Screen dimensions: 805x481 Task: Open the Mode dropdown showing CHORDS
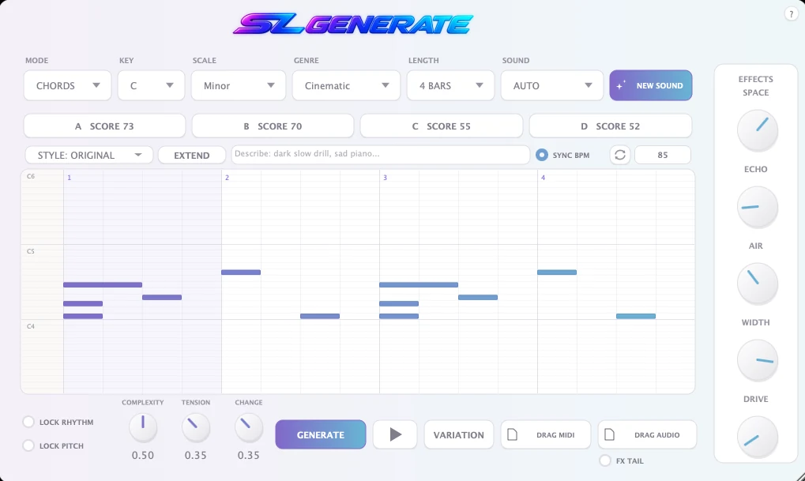click(x=67, y=85)
